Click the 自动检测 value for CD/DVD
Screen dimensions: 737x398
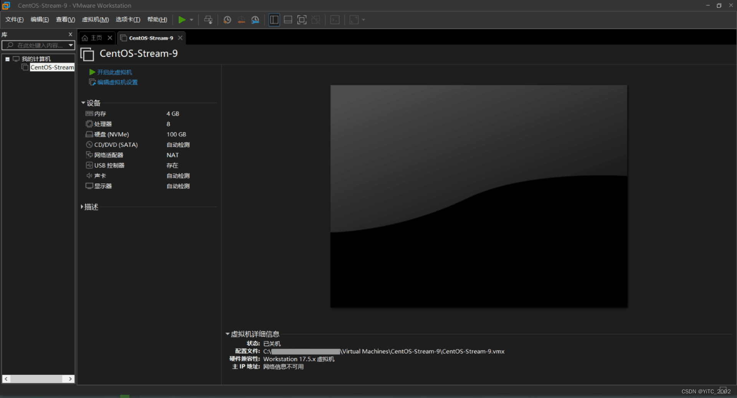(x=178, y=145)
